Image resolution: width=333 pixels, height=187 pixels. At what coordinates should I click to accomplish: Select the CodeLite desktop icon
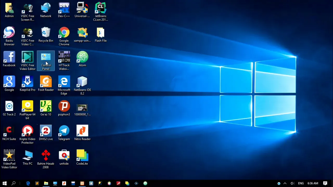point(82,158)
